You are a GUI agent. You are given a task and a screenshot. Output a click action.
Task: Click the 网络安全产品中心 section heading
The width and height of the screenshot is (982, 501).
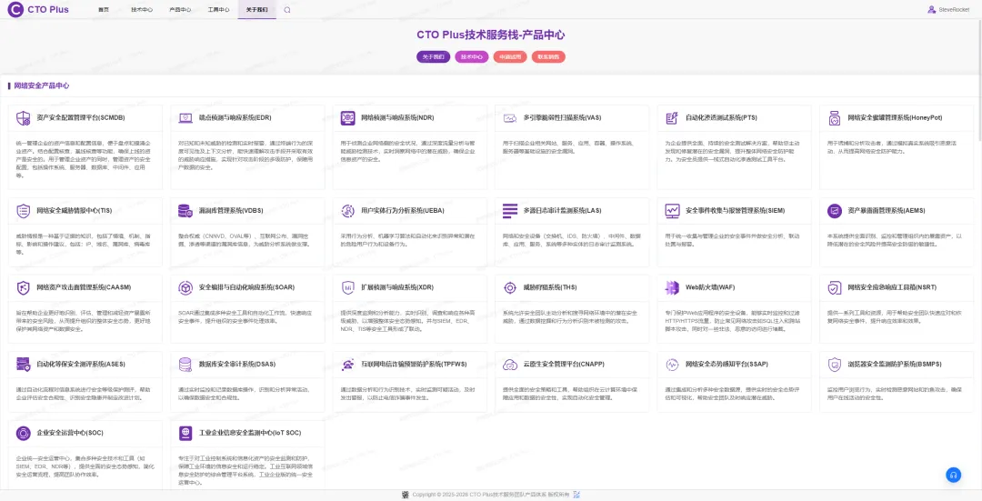[42, 85]
